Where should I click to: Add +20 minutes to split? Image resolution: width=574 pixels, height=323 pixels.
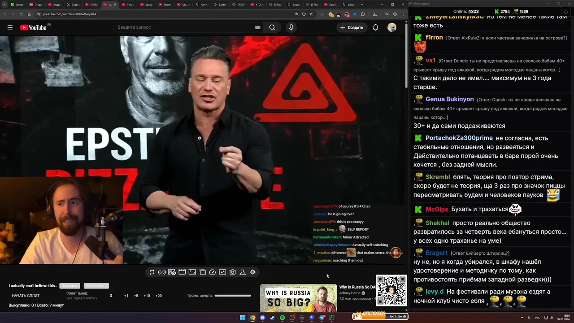coord(158,296)
